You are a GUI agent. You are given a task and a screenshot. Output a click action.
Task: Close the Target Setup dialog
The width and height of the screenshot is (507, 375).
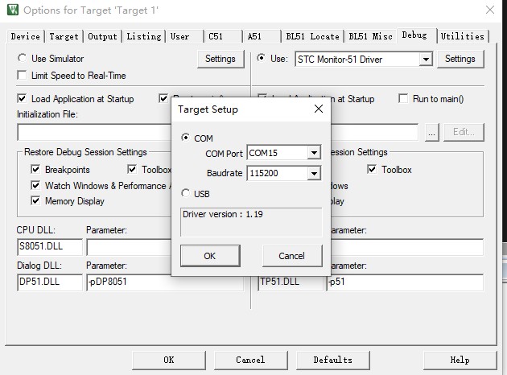click(319, 109)
